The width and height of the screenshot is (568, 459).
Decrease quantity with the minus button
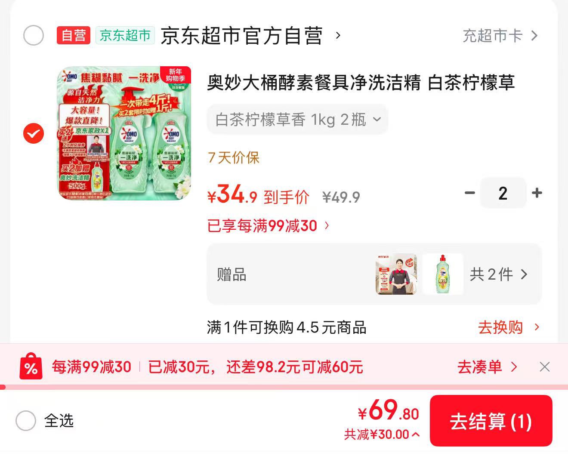click(470, 193)
